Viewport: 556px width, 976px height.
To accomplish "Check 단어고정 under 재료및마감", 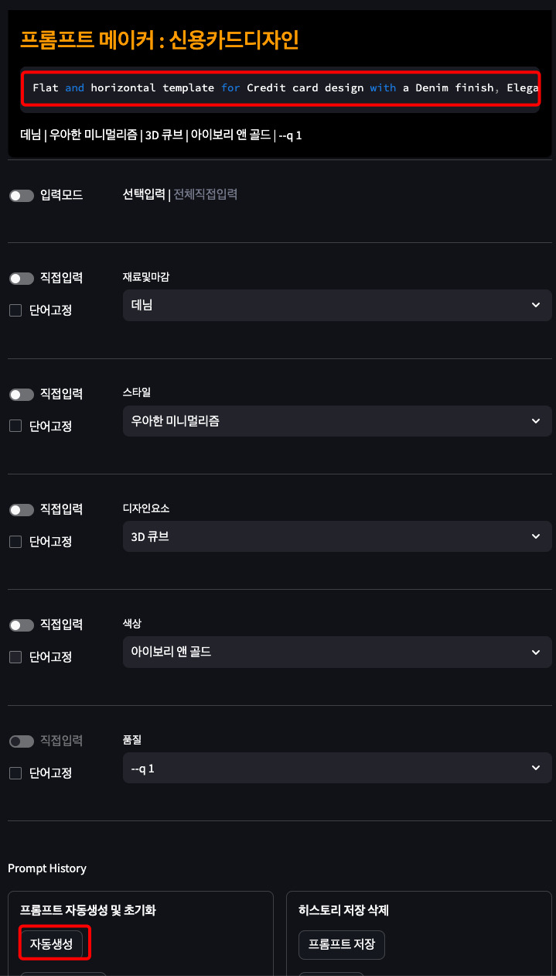I will point(14,310).
